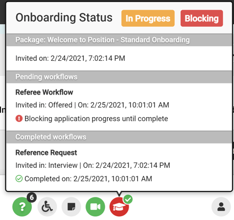Click the red Blocking status badge
234x220 pixels.
[x=202, y=18]
